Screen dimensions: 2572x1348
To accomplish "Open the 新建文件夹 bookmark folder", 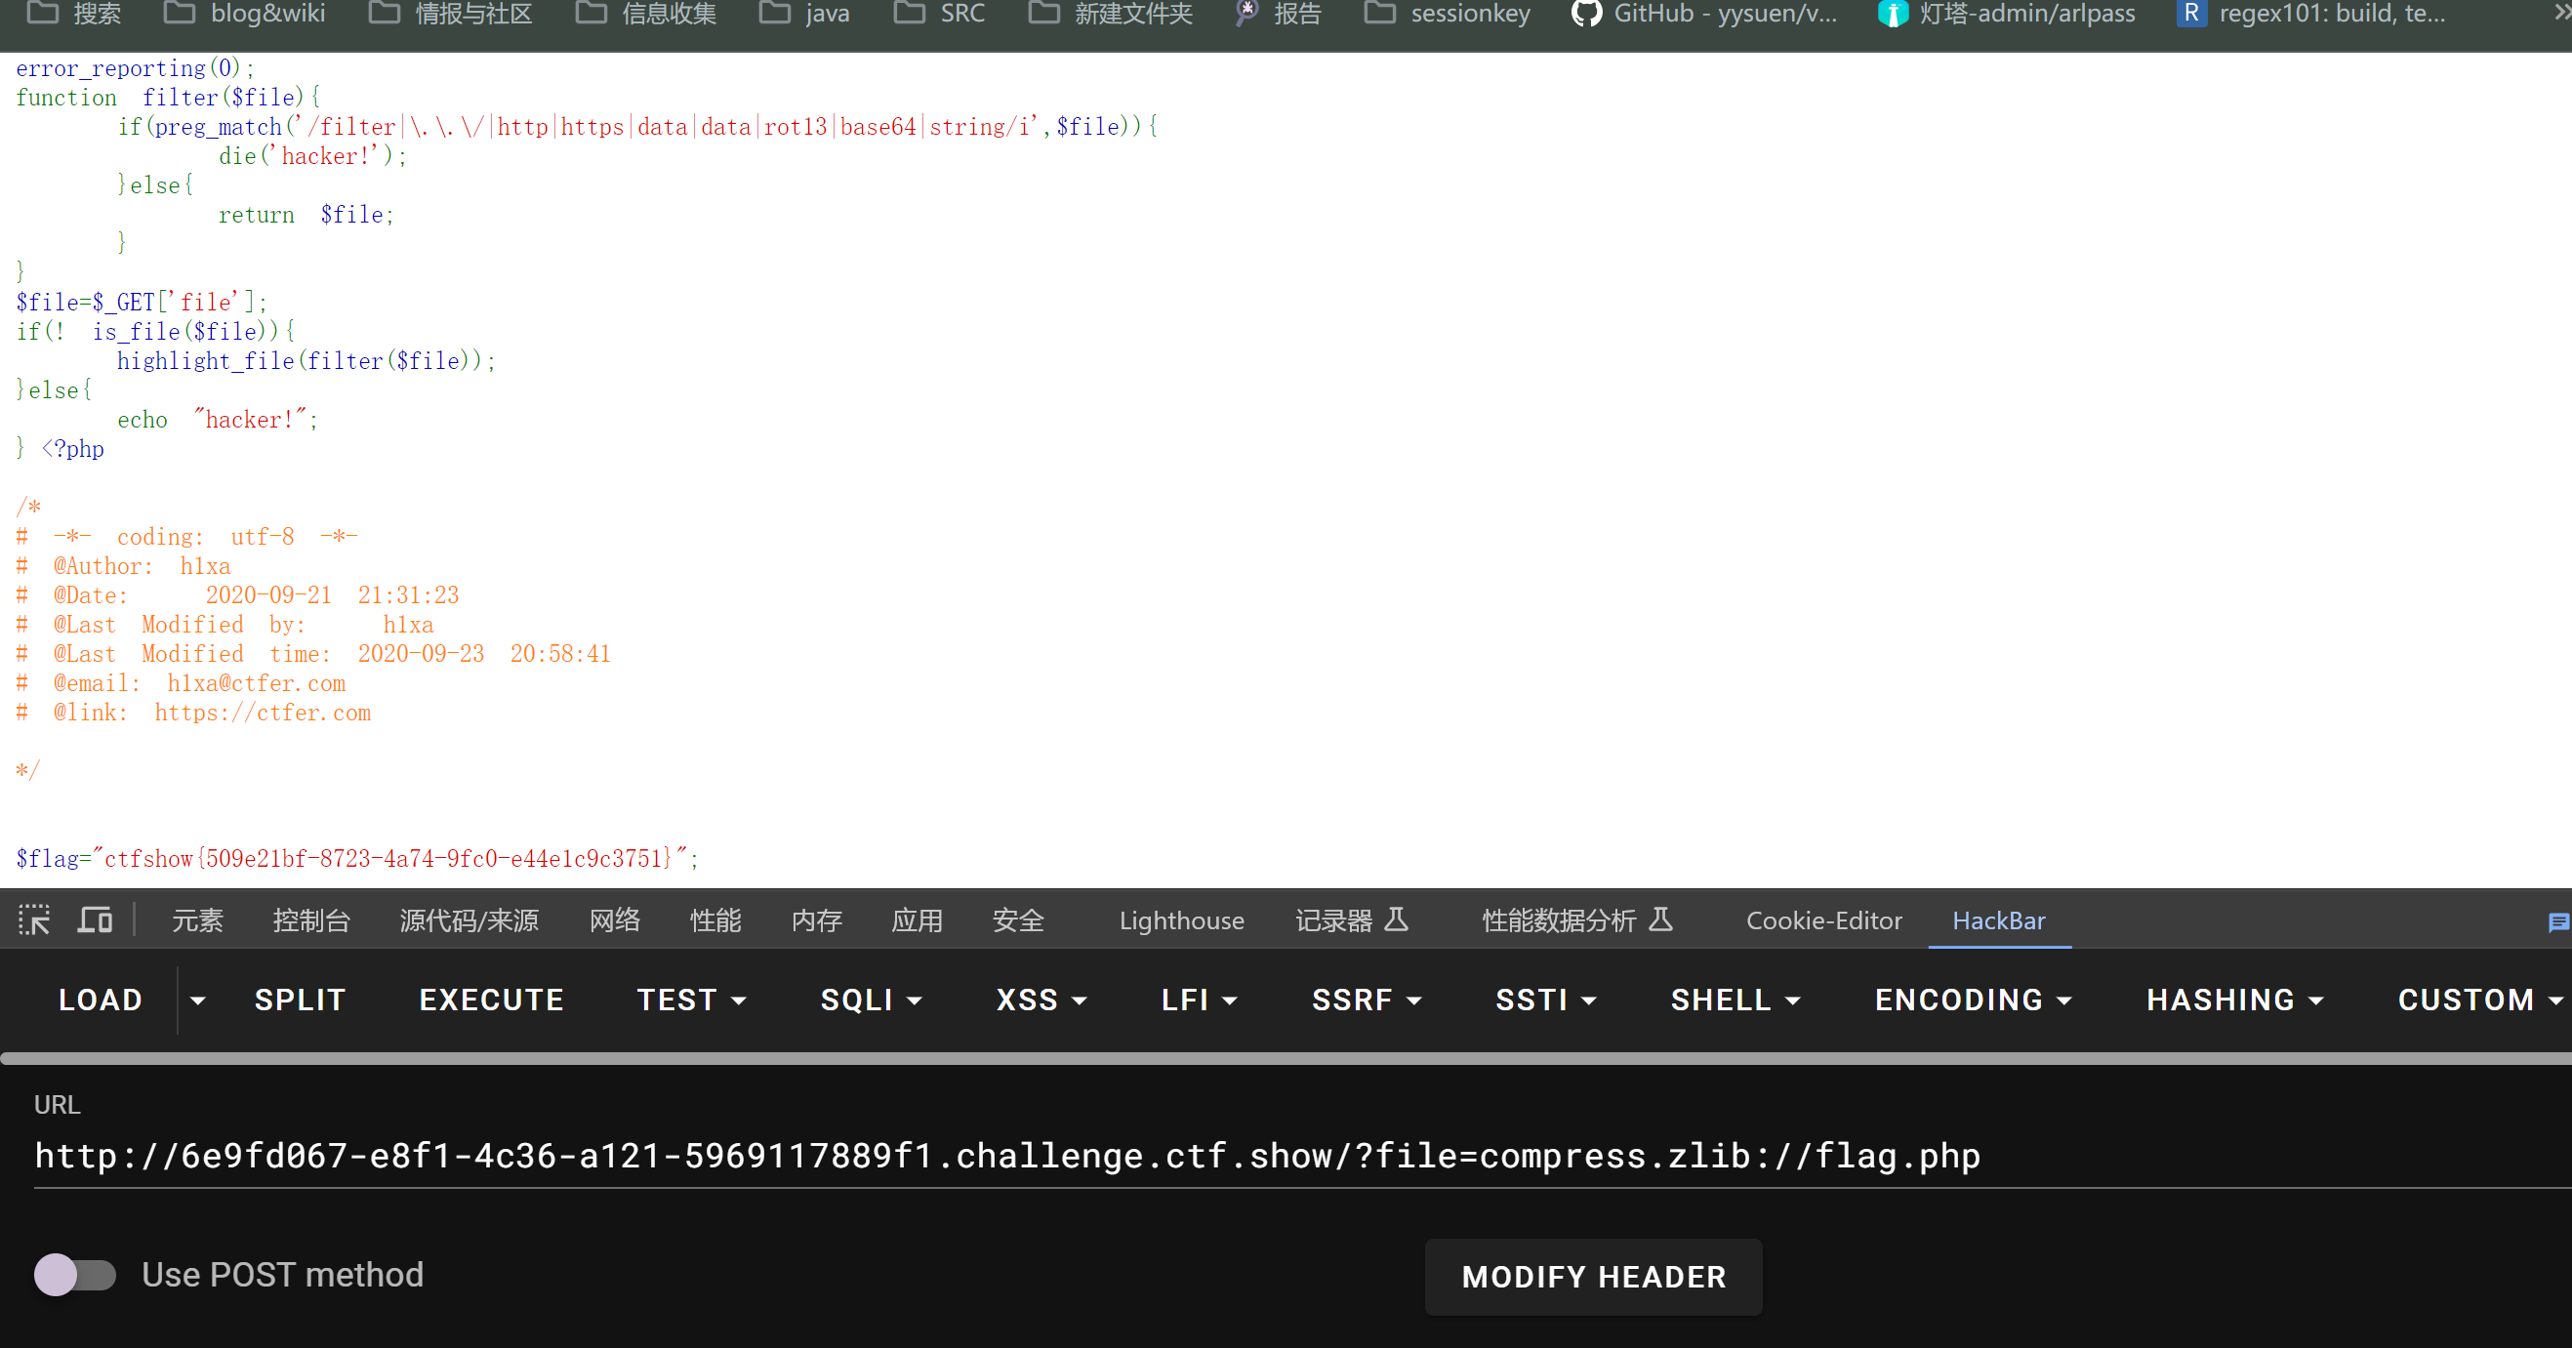I will [x=1110, y=14].
